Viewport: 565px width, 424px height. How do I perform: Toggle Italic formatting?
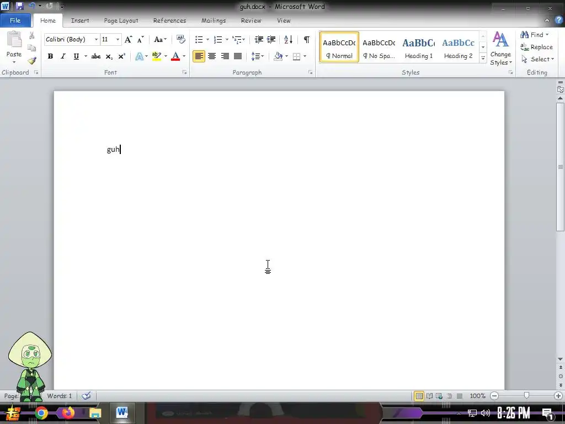63,56
